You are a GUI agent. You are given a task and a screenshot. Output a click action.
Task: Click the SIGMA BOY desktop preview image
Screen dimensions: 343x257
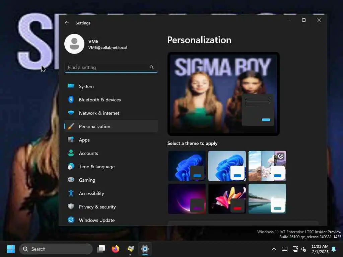(x=223, y=94)
